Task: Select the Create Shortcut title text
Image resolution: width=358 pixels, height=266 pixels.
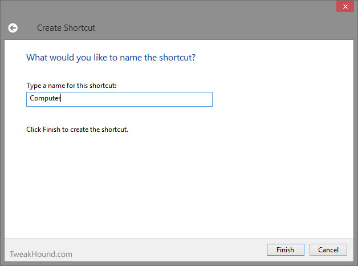Action: coord(66,28)
